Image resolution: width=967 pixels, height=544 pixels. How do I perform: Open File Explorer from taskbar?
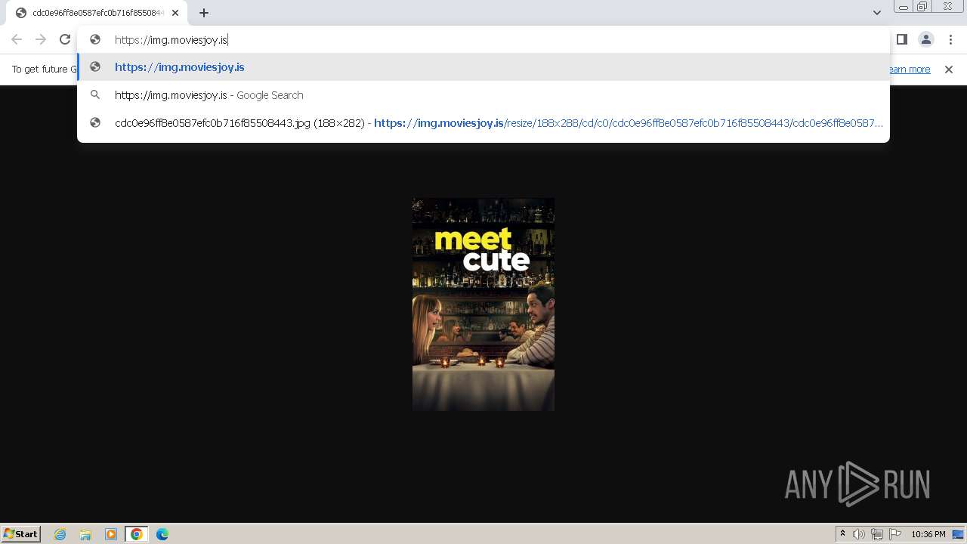coord(85,534)
